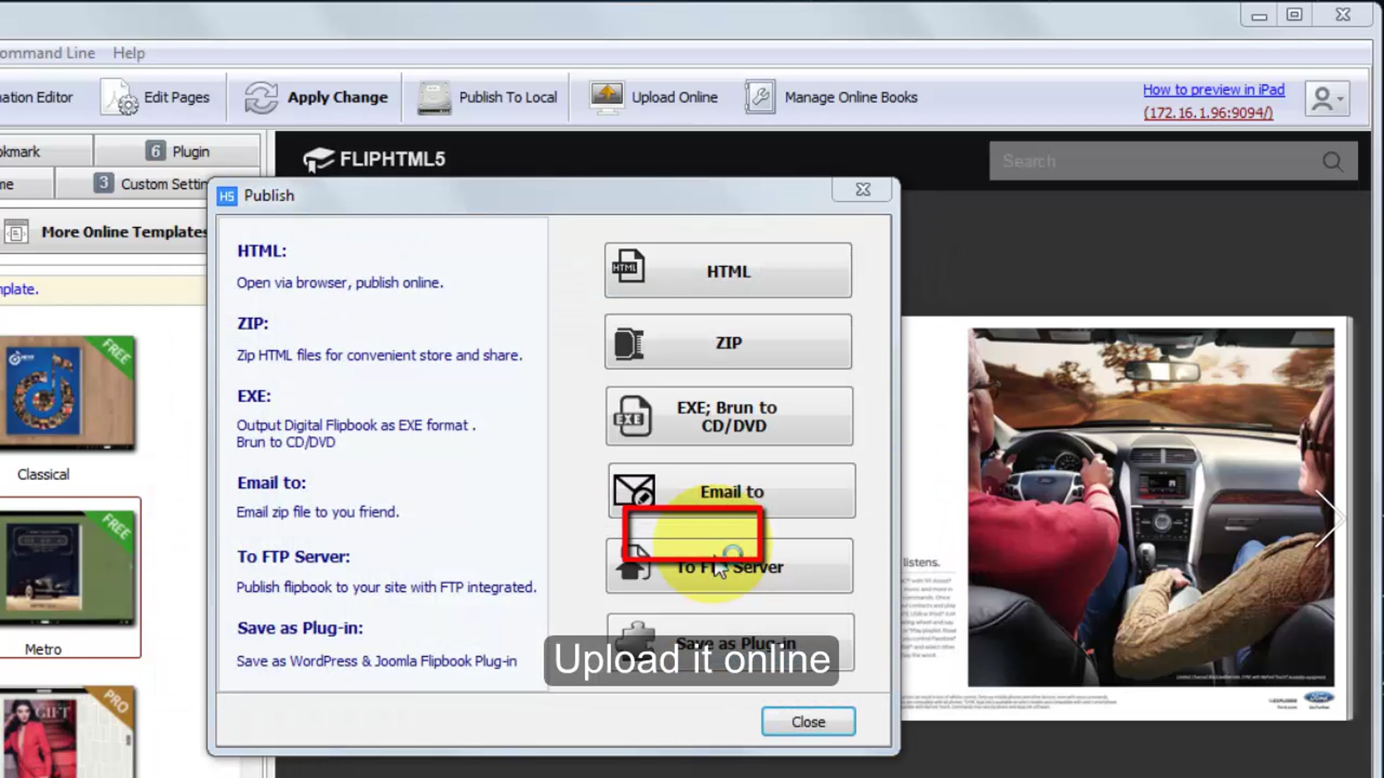
Task: Click 'Email zip file to you friend.' text
Action: 318,512
